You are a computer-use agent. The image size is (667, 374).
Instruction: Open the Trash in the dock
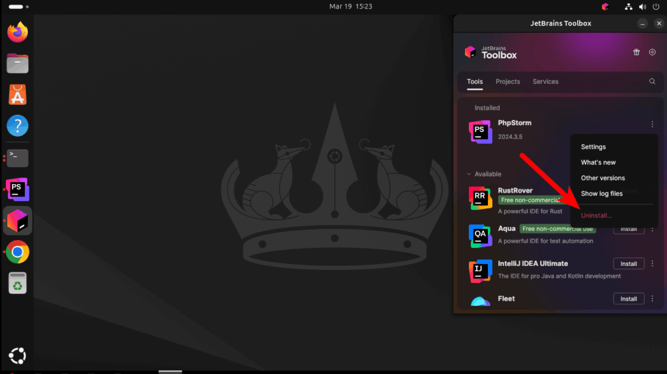pos(18,283)
